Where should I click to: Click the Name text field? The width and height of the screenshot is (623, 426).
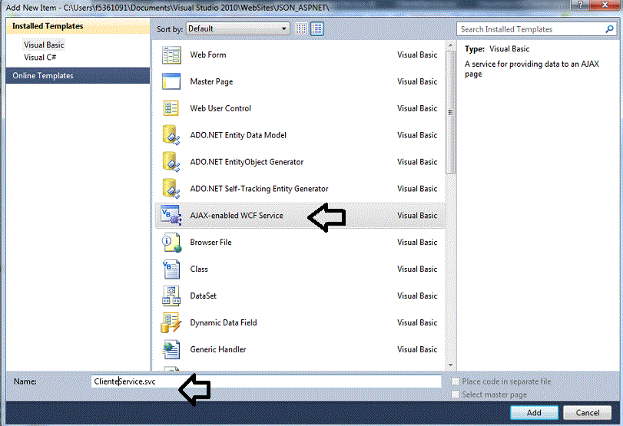pyautogui.click(x=266, y=381)
